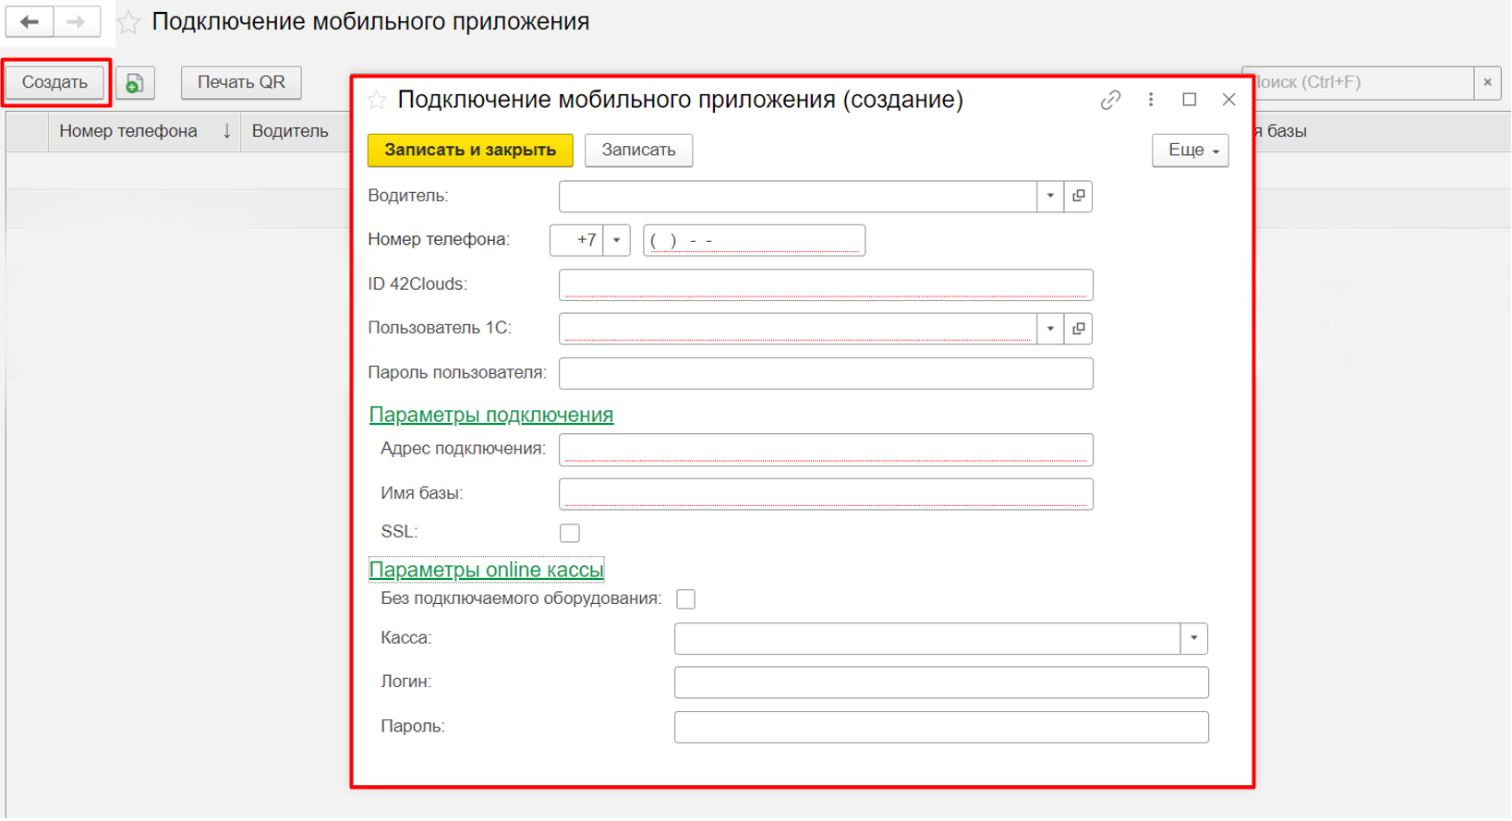1512x821 pixels.
Task: Click the Печать QR button
Action: 241,83
